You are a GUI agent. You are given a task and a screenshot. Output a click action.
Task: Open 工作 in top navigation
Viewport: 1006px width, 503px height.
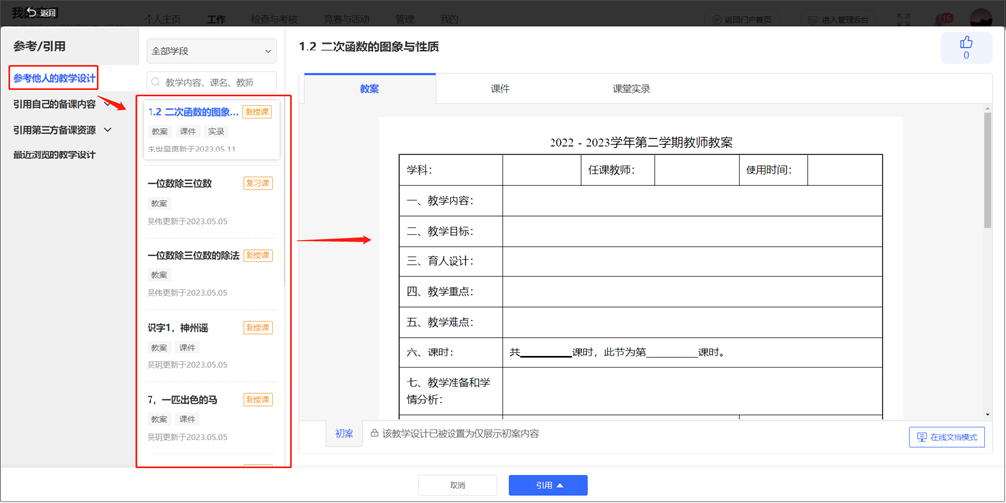coord(216,19)
